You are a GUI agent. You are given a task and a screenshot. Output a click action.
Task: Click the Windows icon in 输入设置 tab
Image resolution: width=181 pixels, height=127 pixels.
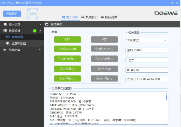63,17
